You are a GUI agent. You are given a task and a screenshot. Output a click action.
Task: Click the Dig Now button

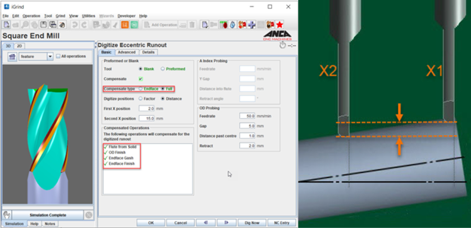pos(252,223)
